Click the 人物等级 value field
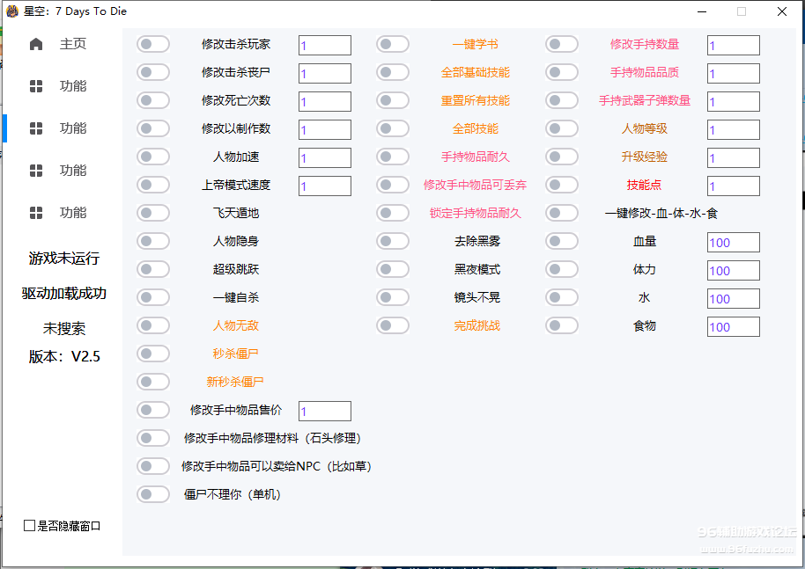This screenshot has height=569, width=805. pos(734,129)
